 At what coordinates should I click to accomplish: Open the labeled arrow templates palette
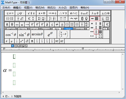[x=74, y=19]
